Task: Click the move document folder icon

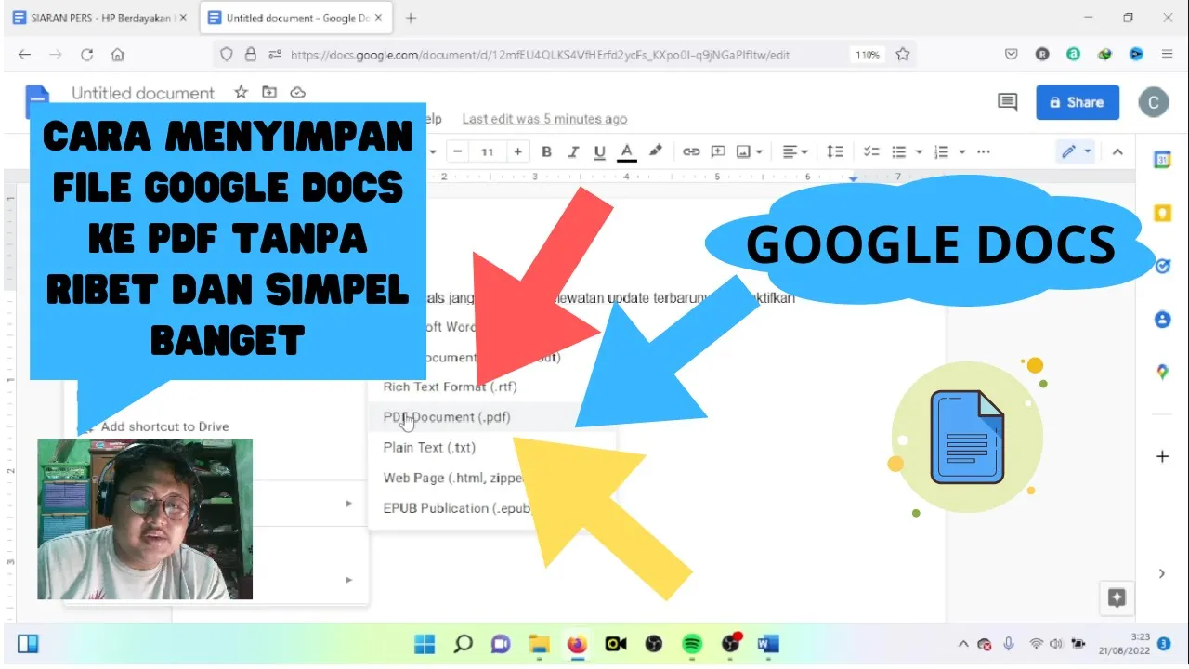Action: coord(269,92)
